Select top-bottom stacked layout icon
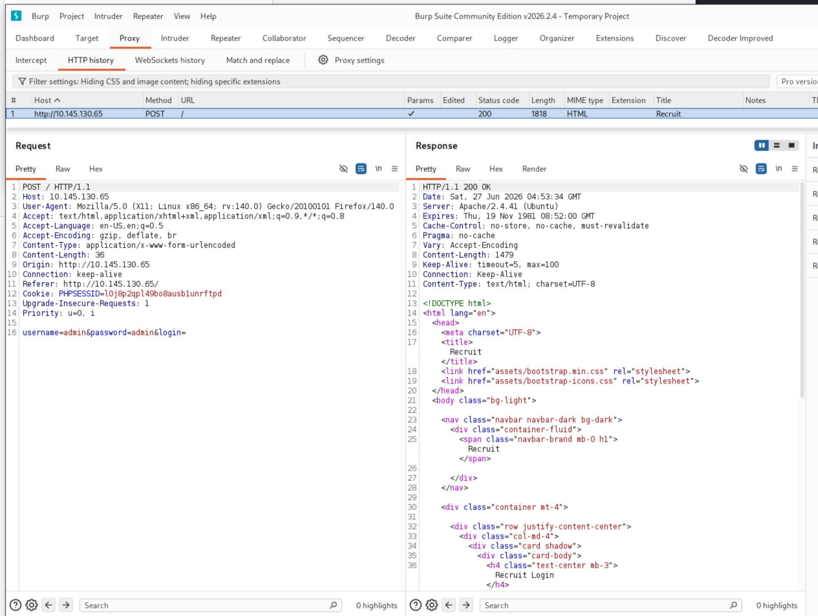Screen dimensions: 818x616 [x=777, y=146]
